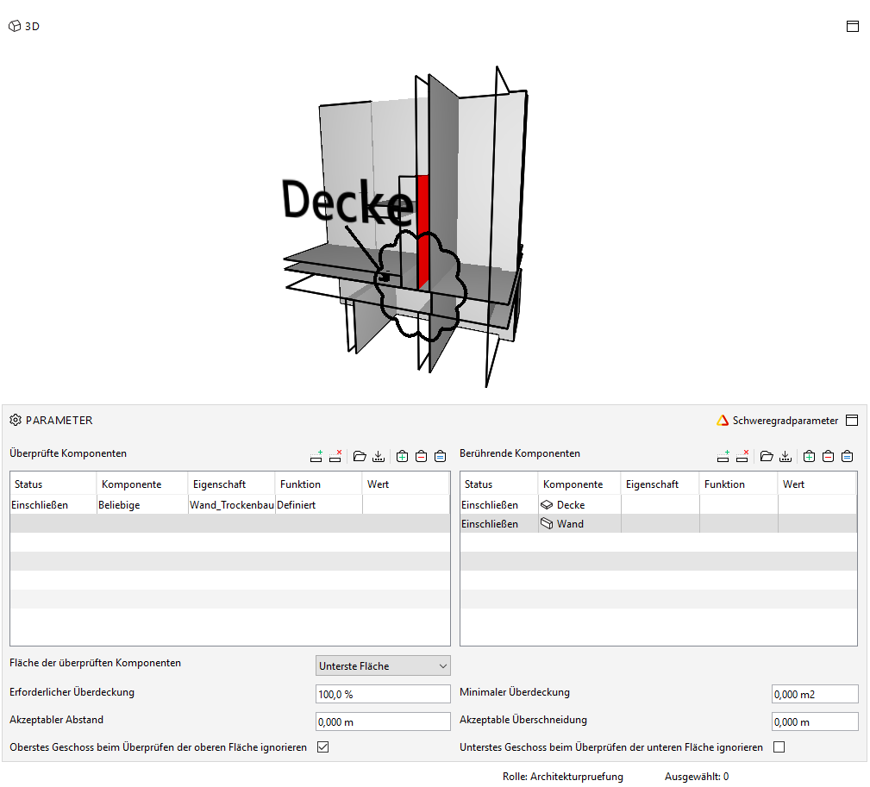Delete row icon in Überprüfte Komponenten toolbar
Screen dimensions: 870x787
pyautogui.click(x=335, y=457)
